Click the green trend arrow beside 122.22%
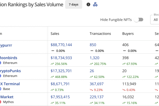This screenshot has width=159, height=106. 124,77
